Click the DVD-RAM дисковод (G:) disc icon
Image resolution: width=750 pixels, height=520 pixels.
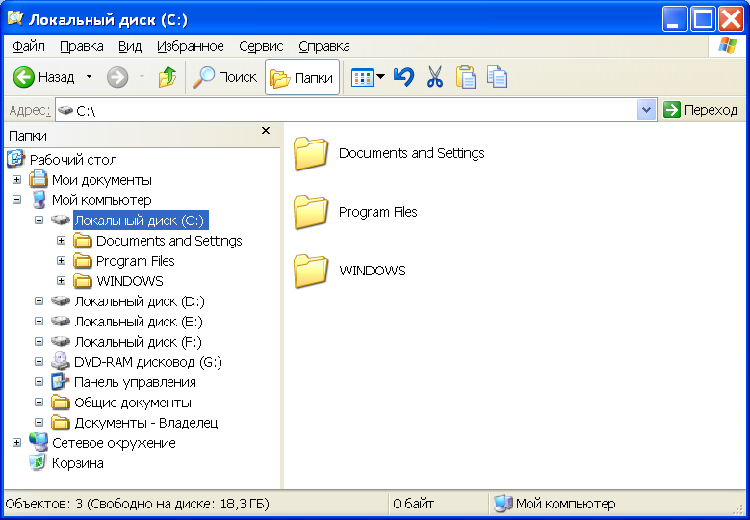coord(61,362)
